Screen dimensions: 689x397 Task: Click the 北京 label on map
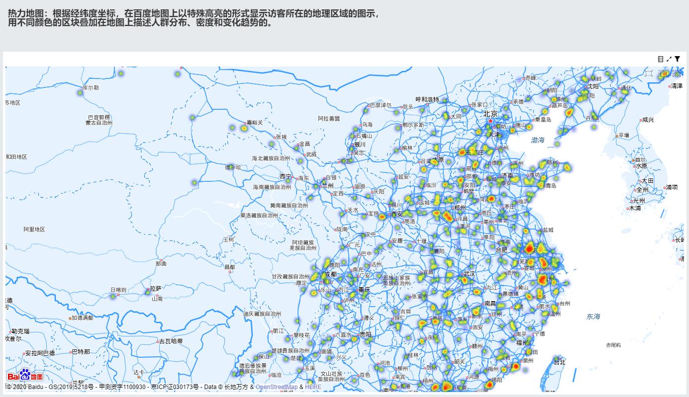click(490, 114)
